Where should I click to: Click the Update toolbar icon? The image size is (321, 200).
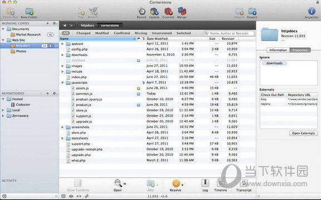(x=154, y=11)
